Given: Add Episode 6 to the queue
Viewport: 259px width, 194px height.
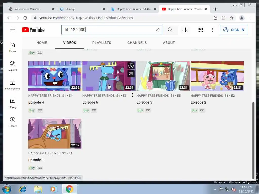Looking at the screenshot, I should [x=131, y=74].
